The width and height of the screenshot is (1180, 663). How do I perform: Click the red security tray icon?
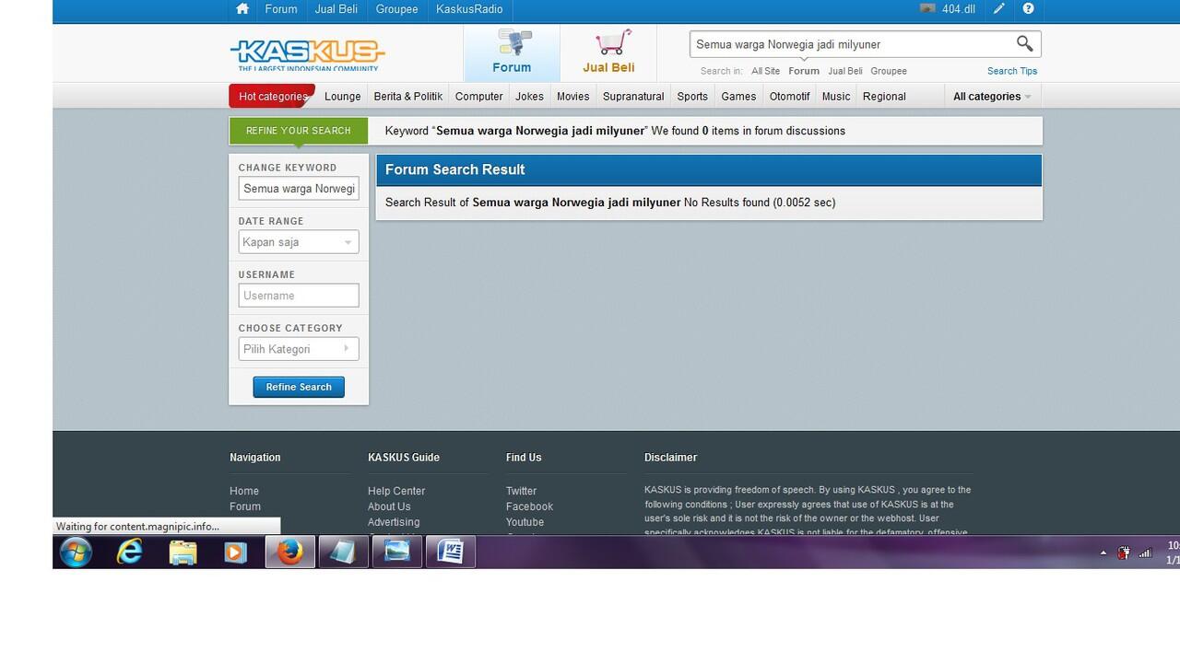(1124, 553)
